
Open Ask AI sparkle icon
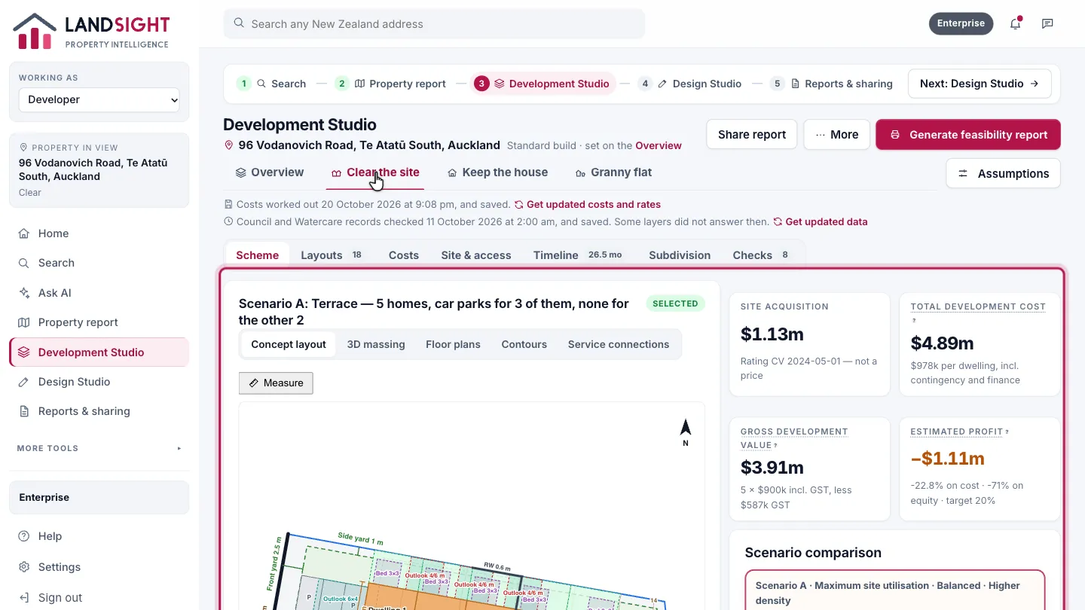[24, 293]
